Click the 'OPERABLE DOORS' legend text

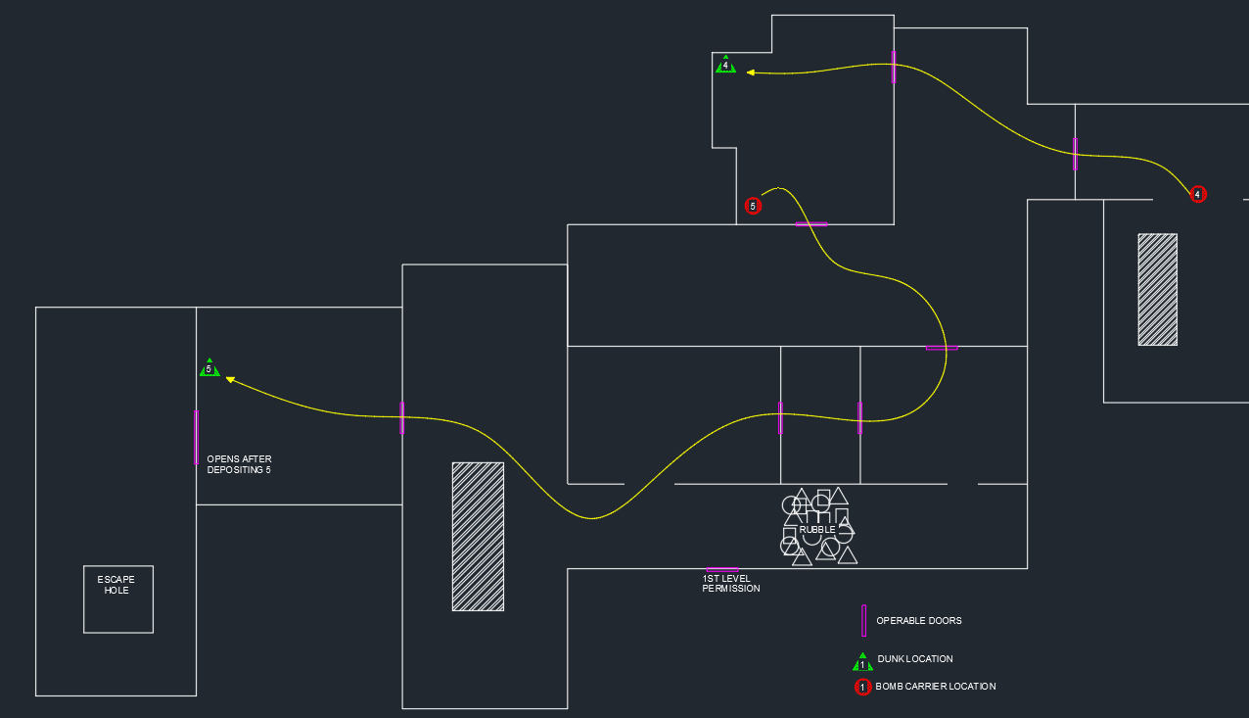point(918,621)
